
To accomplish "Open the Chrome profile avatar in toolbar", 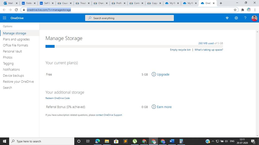I will (x=249, y=10).
